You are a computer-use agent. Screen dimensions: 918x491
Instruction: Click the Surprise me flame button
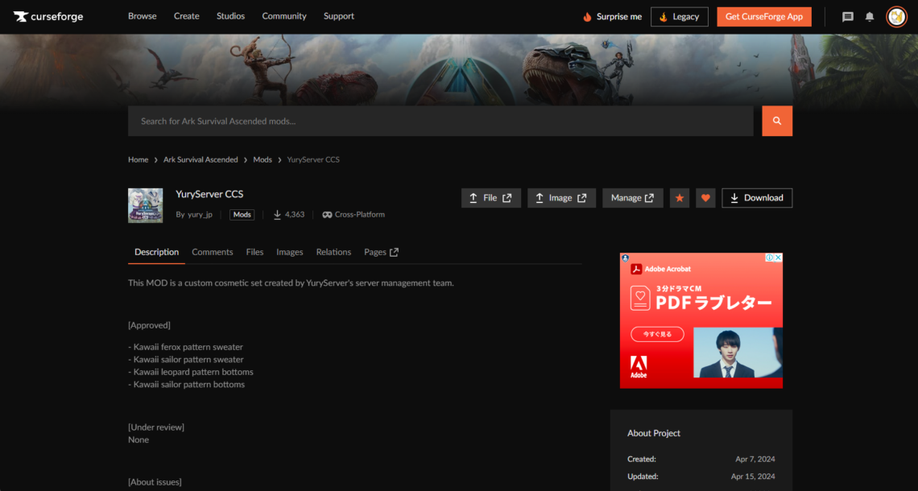click(612, 16)
